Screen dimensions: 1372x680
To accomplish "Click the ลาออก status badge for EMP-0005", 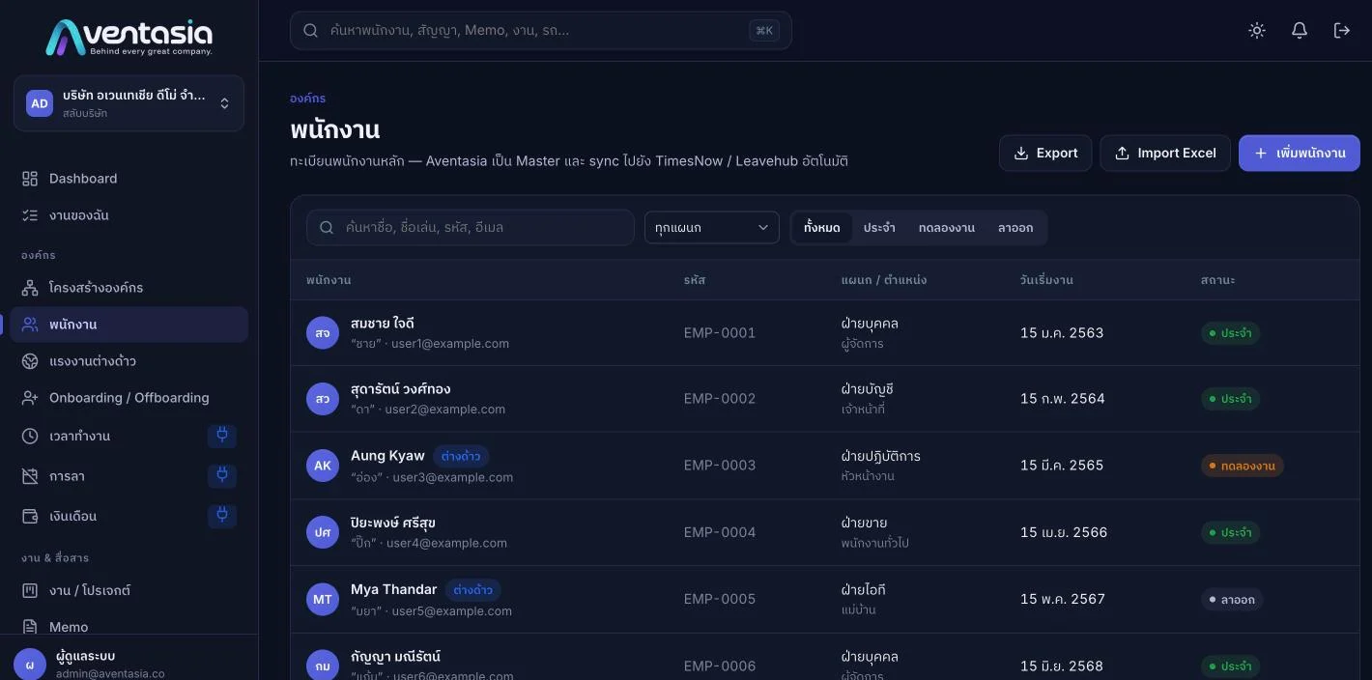I will 1232,600.
